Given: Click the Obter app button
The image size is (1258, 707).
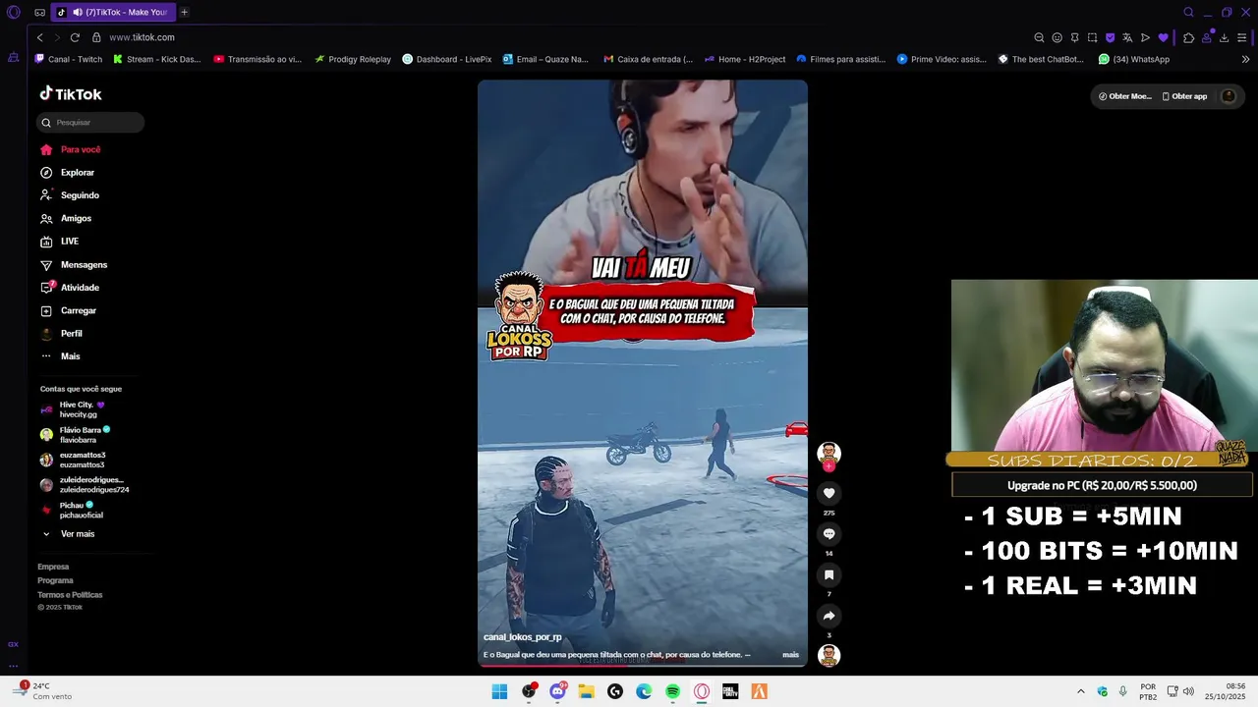Looking at the screenshot, I should (x=1184, y=96).
